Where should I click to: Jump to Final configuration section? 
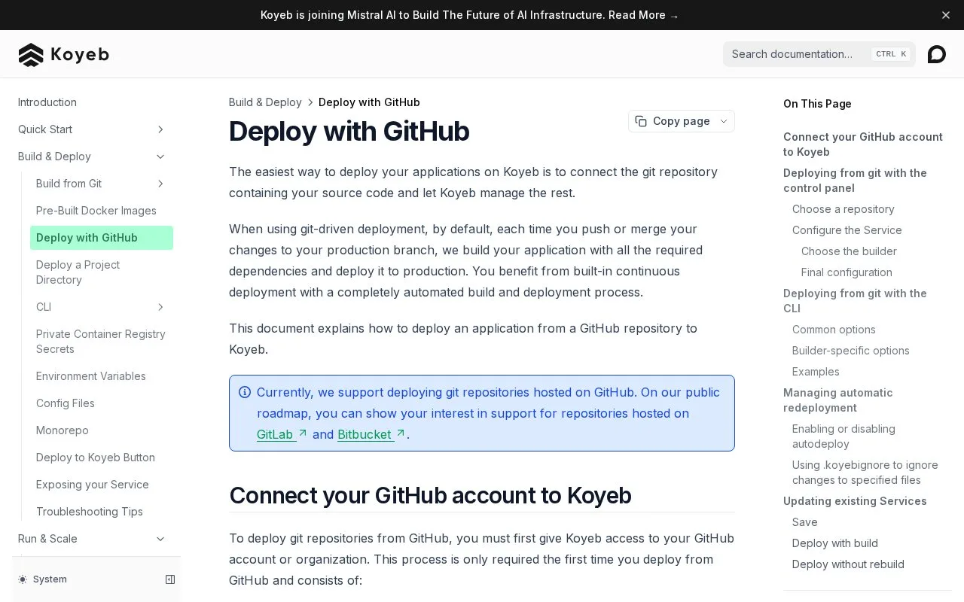coord(847,272)
